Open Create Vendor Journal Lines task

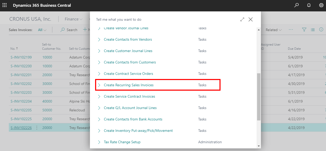tap(126, 28)
